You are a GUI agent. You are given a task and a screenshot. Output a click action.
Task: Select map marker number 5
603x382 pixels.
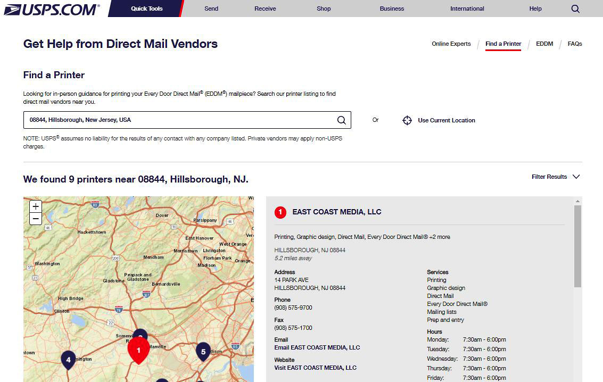pos(203,351)
